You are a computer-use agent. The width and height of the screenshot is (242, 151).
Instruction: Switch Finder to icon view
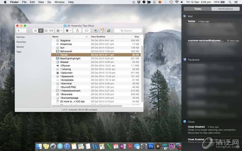(35, 31)
